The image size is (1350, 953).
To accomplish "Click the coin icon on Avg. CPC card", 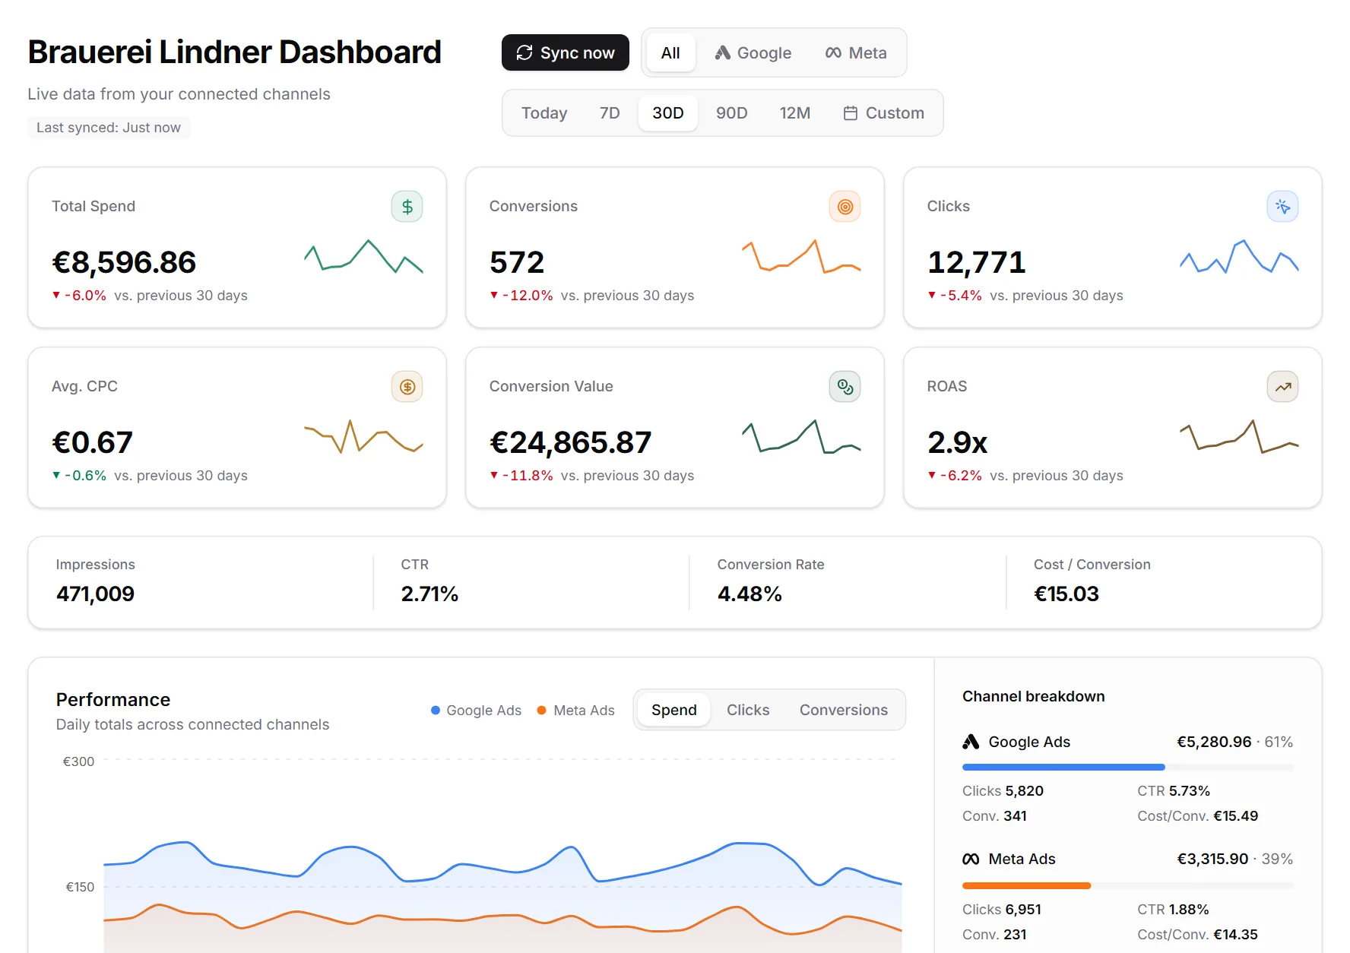I will click(407, 387).
